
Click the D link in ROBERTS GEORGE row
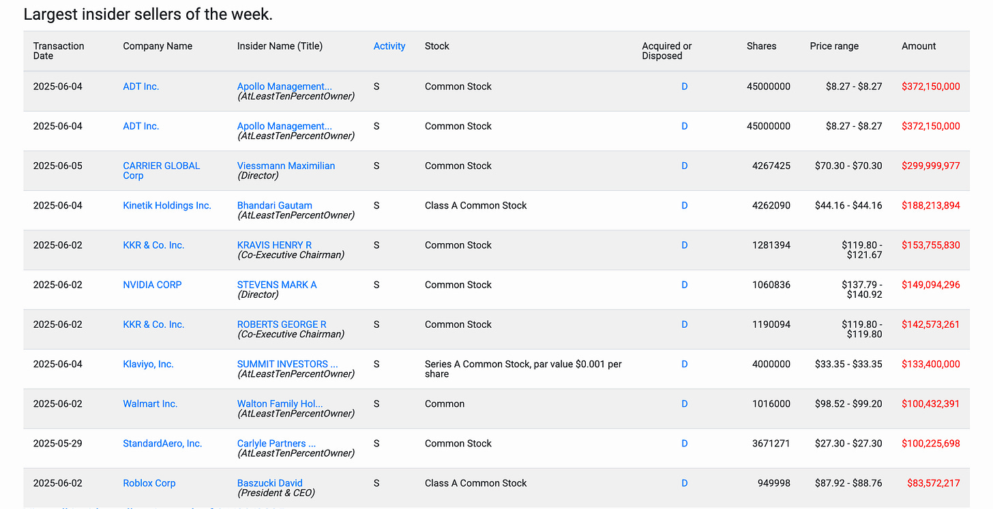point(684,324)
